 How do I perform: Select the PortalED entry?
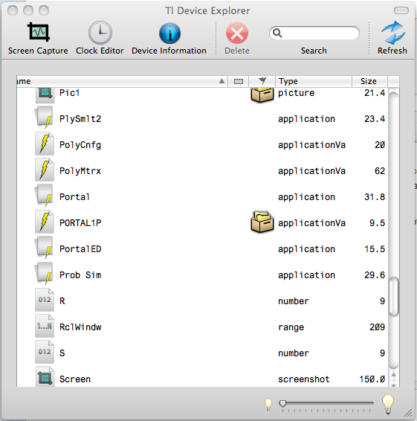[x=80, y=249]
